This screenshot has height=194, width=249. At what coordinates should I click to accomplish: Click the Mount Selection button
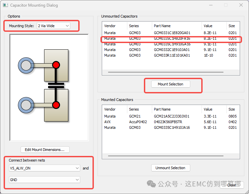[x=170, y=84]
